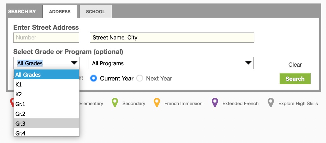The image size is (326, 143).
Task: Click the Clear link
Action: (x=295, y=65)
